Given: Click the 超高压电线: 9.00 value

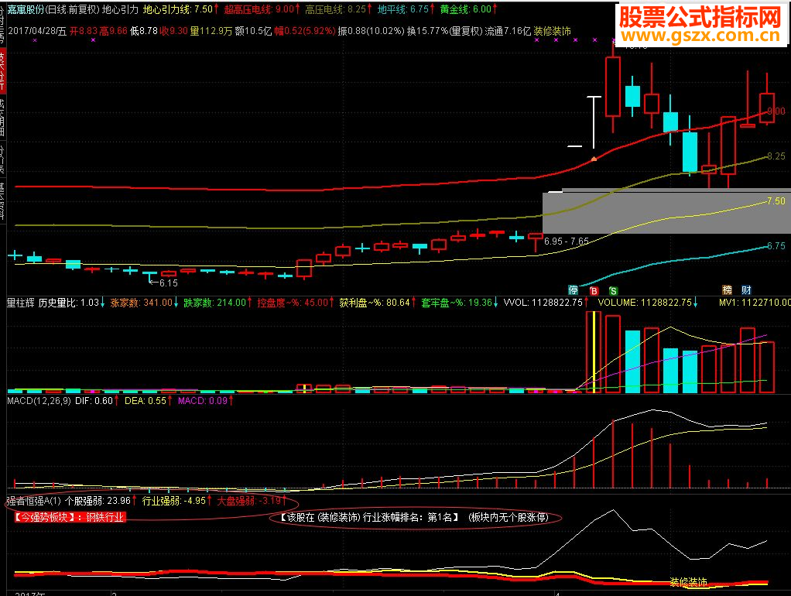Looking at the screenshot, I should pos(262,9).
